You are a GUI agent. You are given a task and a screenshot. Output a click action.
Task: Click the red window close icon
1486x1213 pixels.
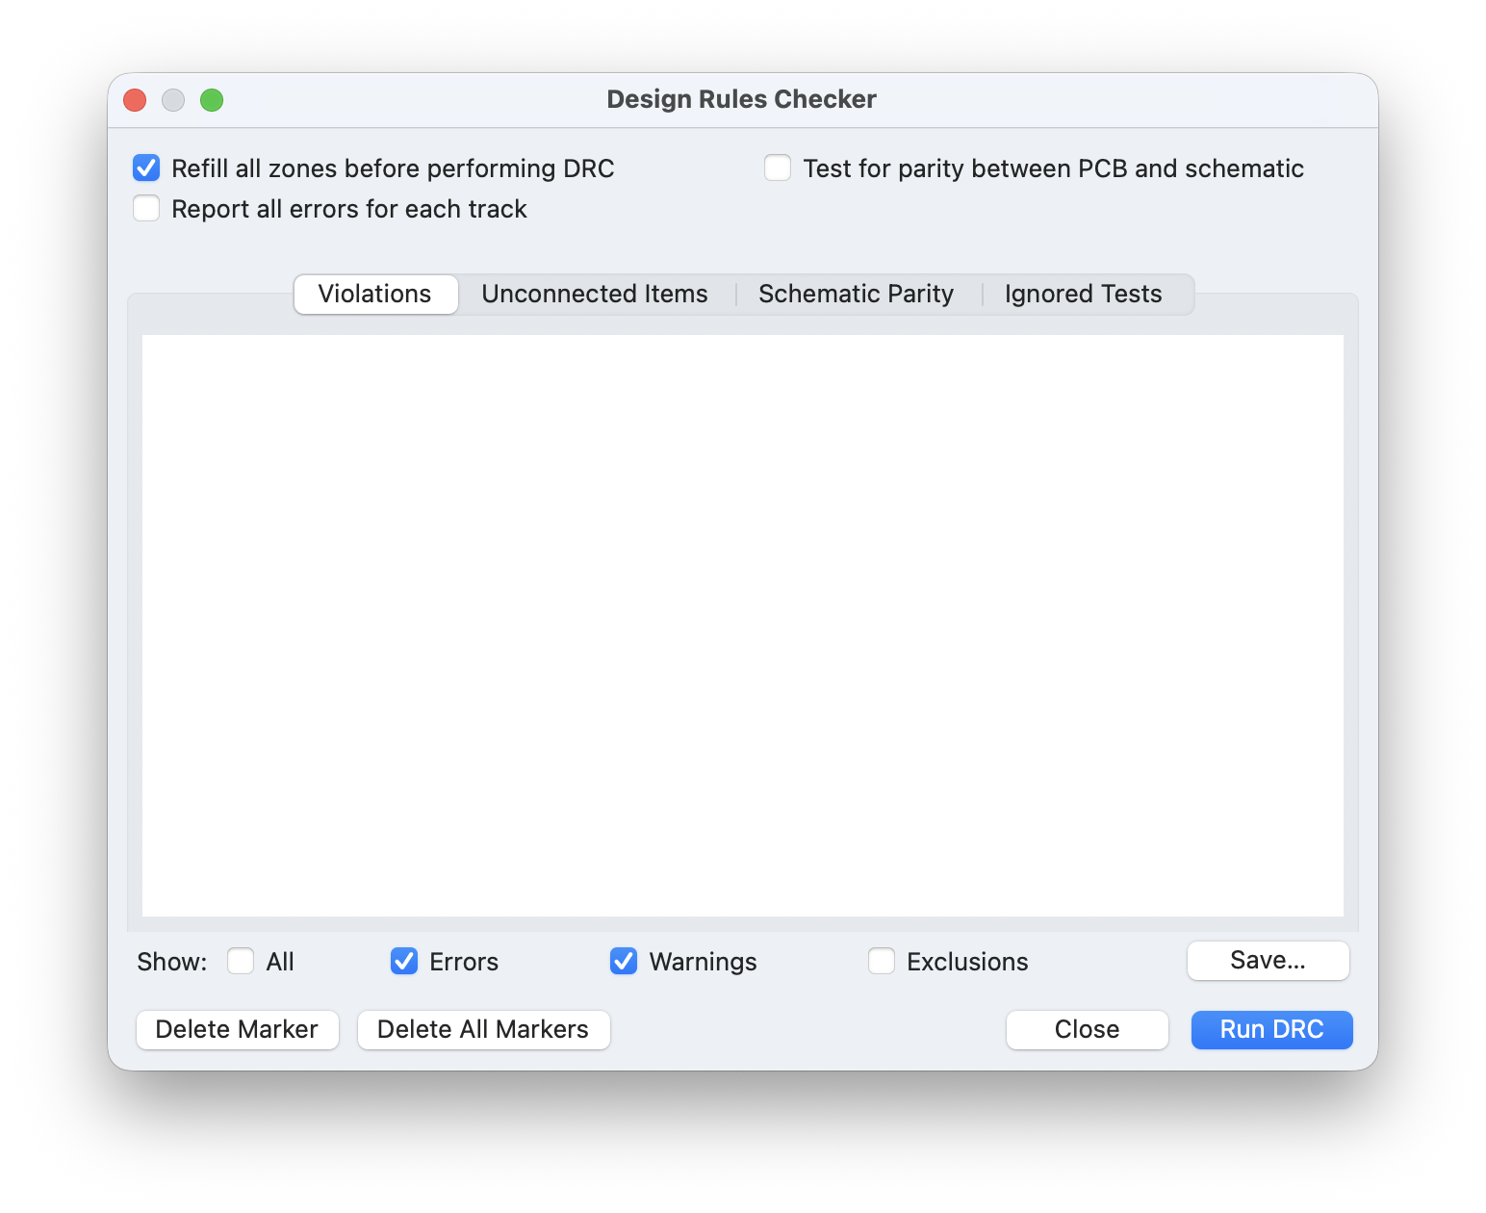135,100
